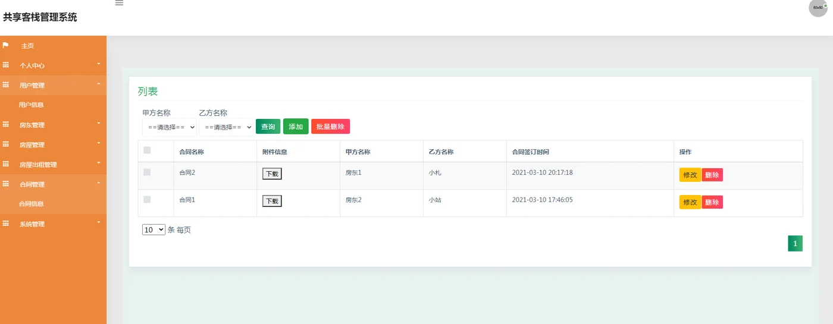Click the flag icon beside 主页

(x=6, y=45)
